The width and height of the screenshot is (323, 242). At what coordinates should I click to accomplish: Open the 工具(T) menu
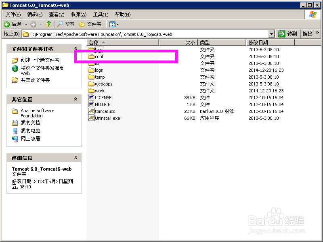101,15
